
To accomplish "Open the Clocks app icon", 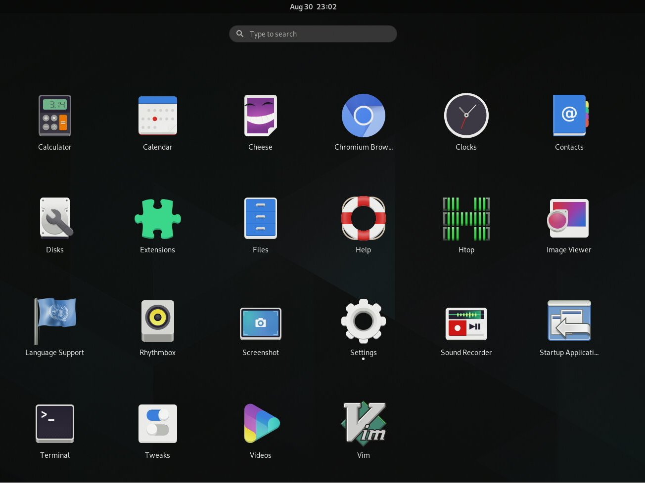I will click(466, 116).
